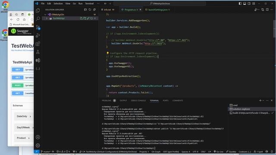Switch to the Ports panel tab

pos(166,100)
